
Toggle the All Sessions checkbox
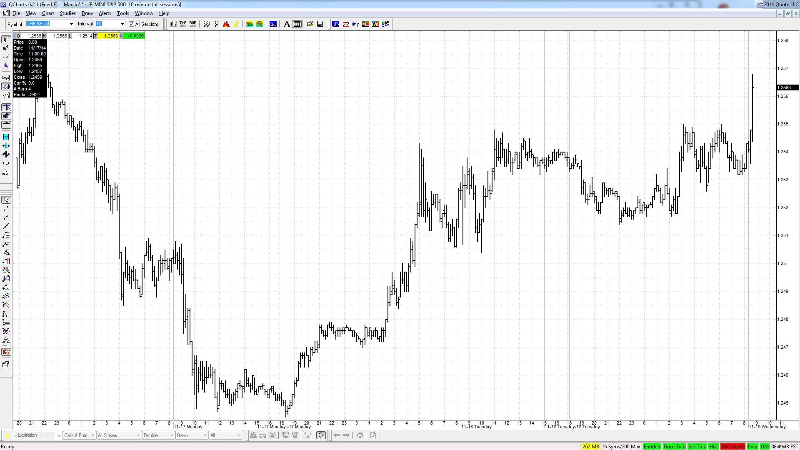click(131, 24)
